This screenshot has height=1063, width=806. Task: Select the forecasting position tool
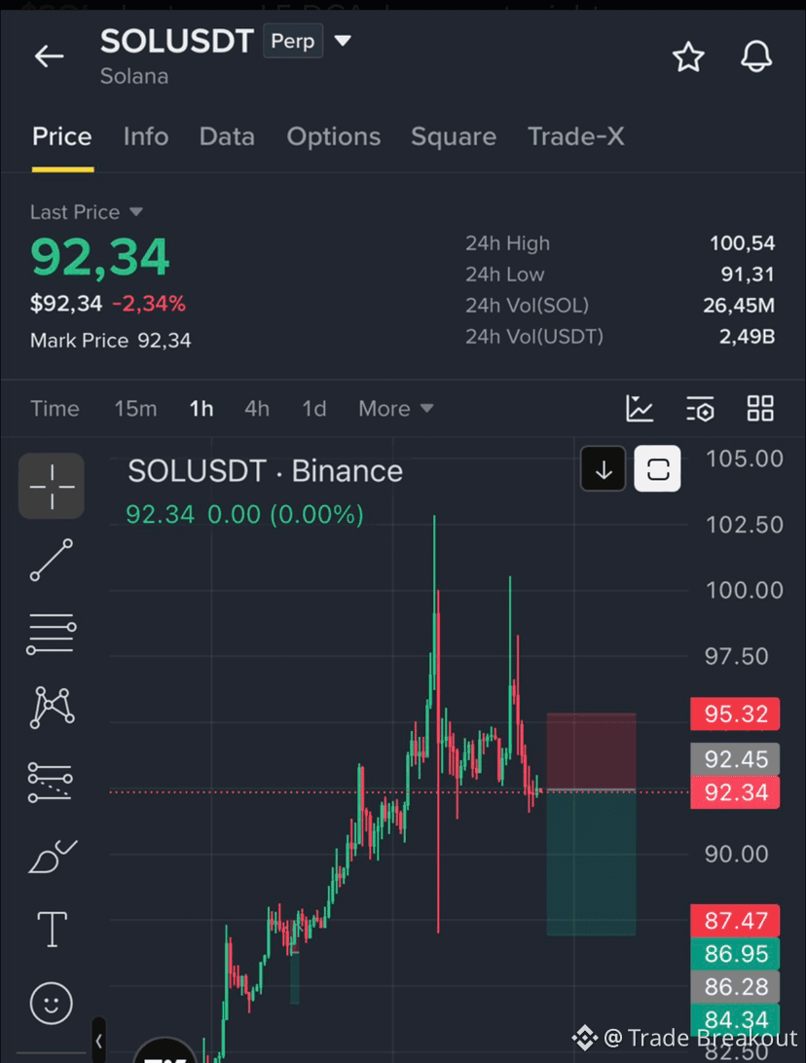click(51, 782)
